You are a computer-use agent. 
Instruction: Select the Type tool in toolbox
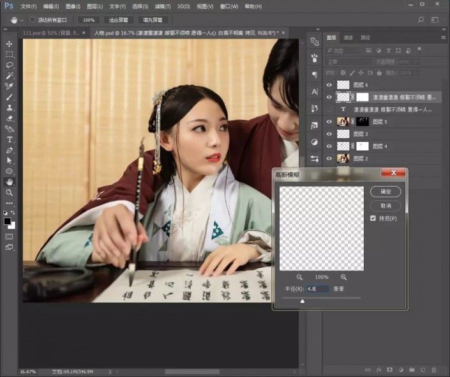[x=9, y=140]
